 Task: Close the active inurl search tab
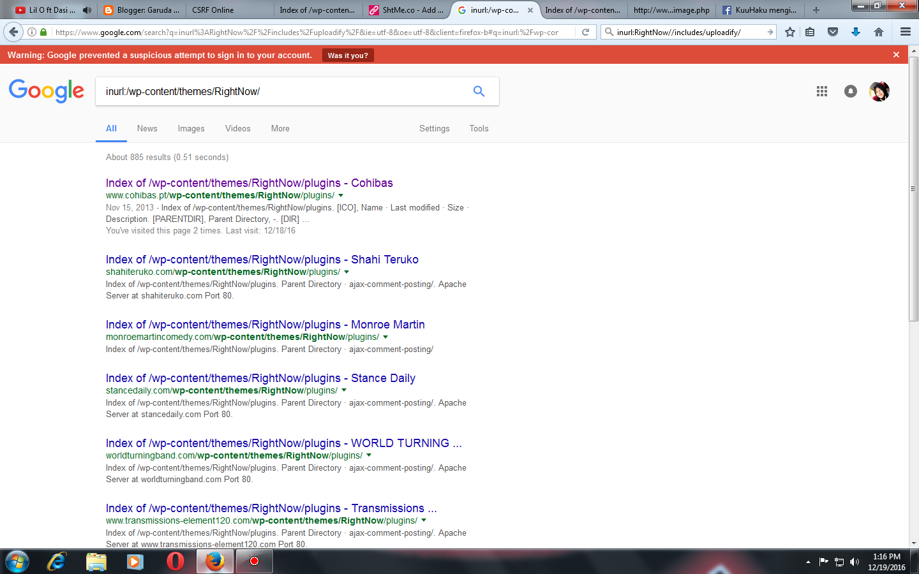530,10
